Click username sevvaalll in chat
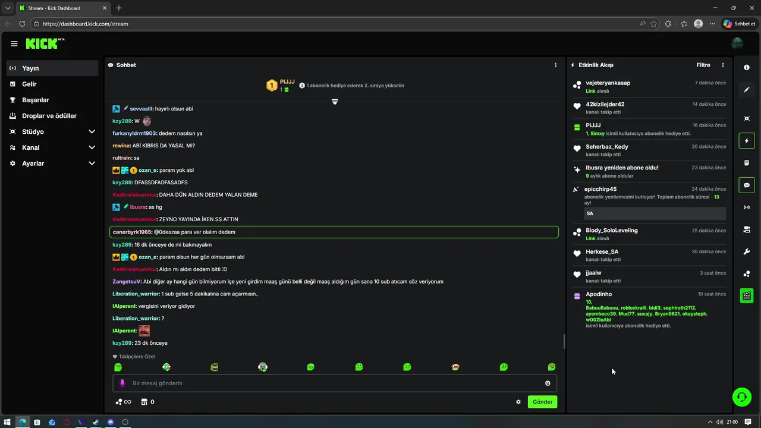The image size is (761, 428). 141,109
